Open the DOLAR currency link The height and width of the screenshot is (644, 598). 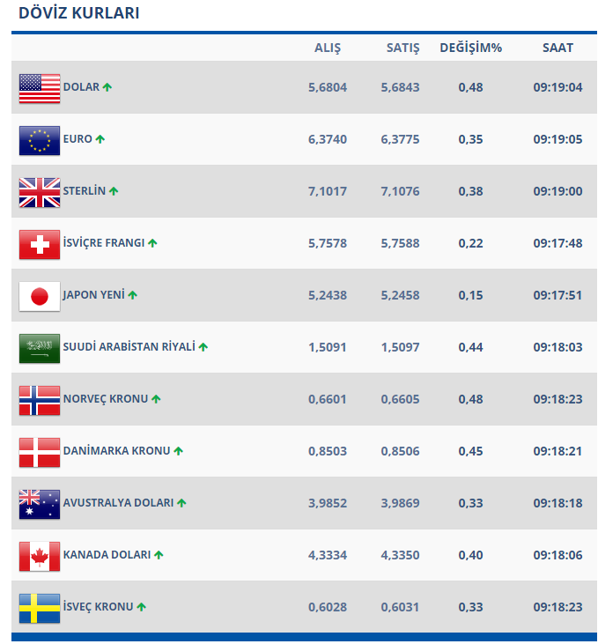[x=81, y=87]
